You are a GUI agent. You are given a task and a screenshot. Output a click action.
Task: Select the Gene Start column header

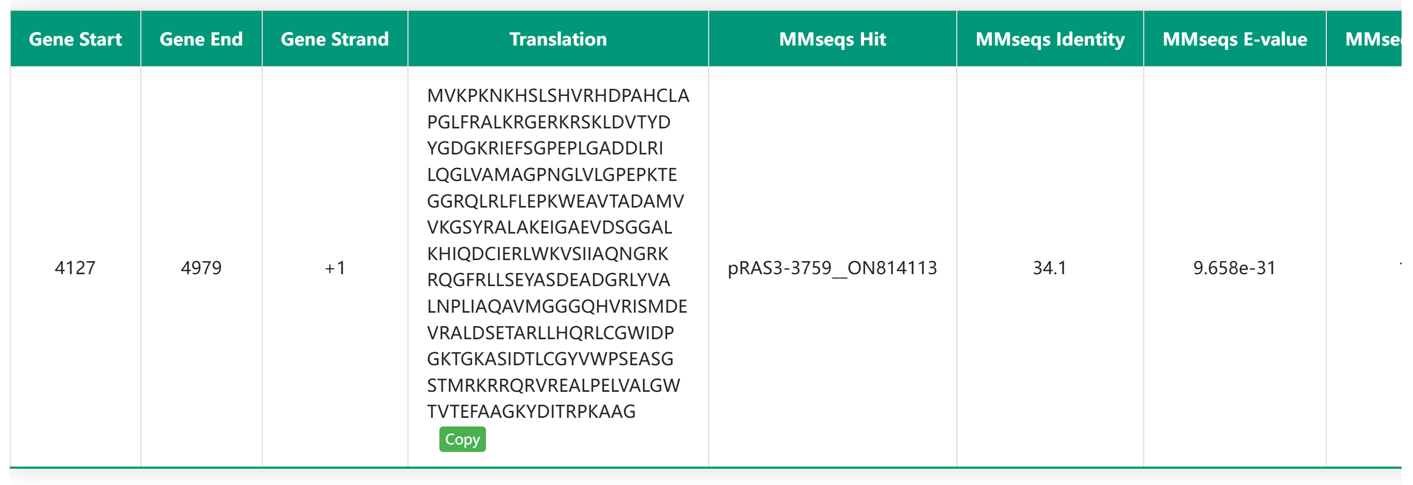tap(75, 39)
